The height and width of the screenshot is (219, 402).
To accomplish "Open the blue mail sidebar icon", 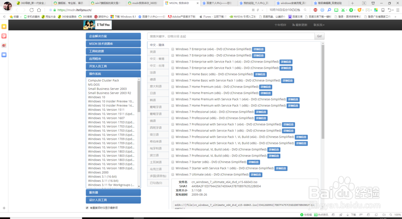I will coord(4,55).
